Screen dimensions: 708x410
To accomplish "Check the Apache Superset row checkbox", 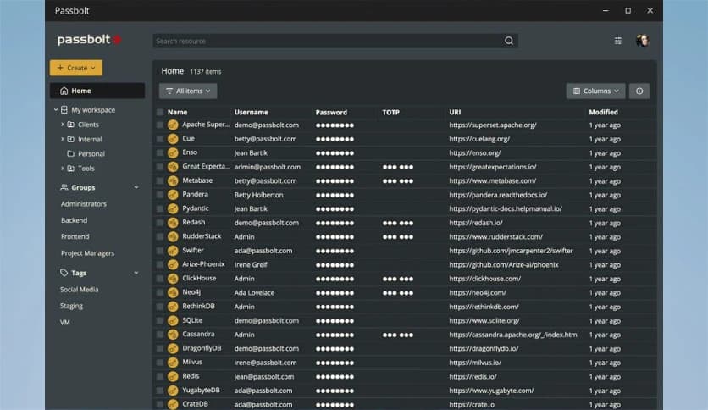I will click(x=160, y=125).
